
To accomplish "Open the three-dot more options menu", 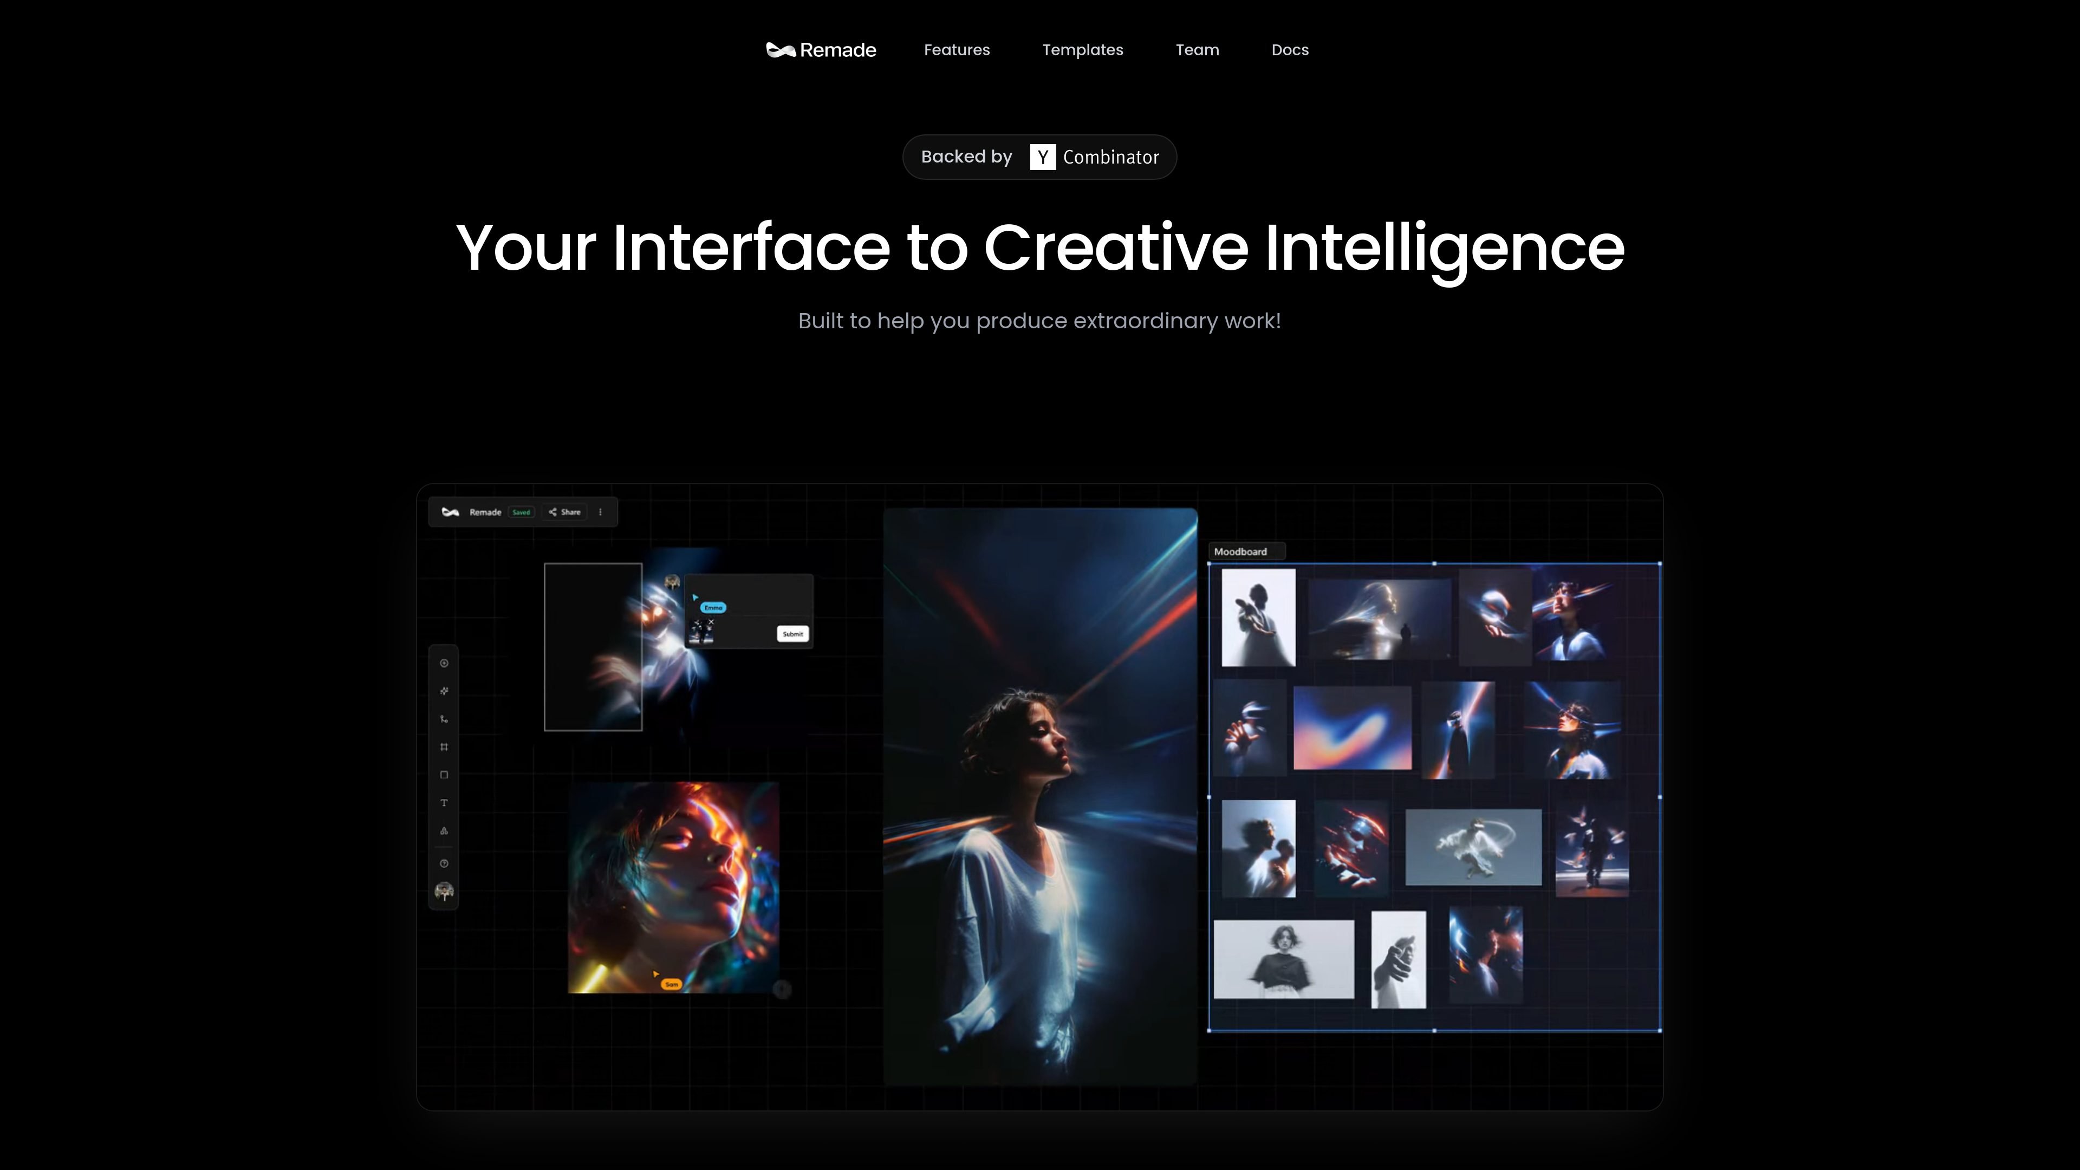I will tap(600, 512).
